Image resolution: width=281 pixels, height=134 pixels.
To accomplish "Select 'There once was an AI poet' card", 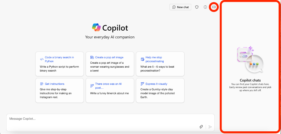I will click(110, 90).
